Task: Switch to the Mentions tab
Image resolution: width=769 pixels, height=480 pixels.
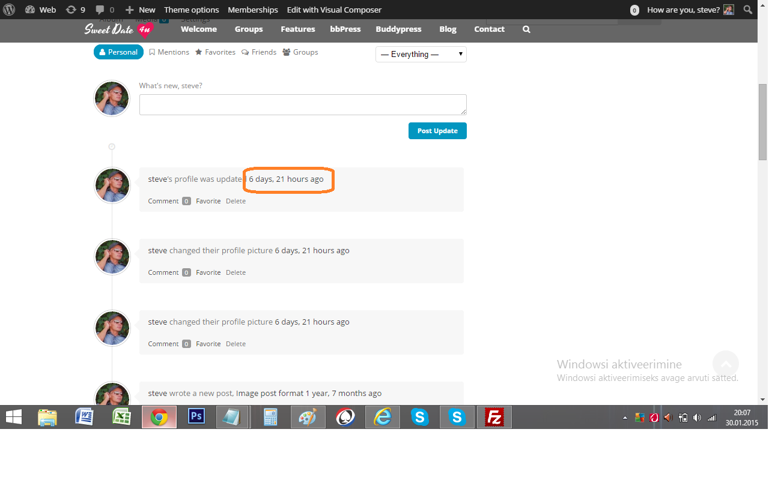Action: coord(169,52)
